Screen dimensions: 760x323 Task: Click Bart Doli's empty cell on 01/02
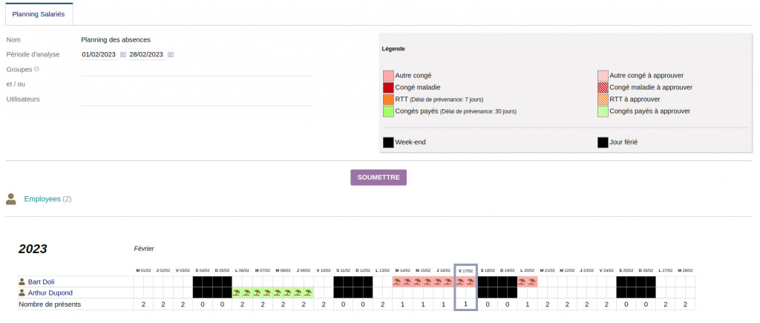(x=143, y=281)
